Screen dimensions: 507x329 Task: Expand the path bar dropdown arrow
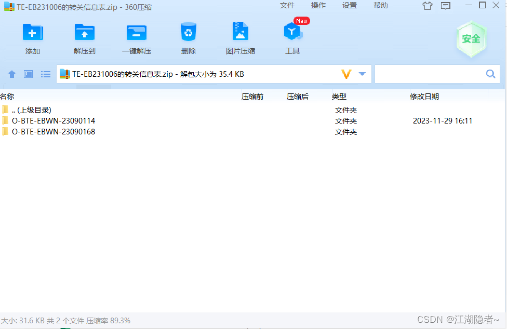tap(362, 74)
